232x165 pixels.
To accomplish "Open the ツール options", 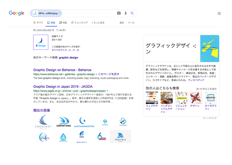I will pos(131,23).
